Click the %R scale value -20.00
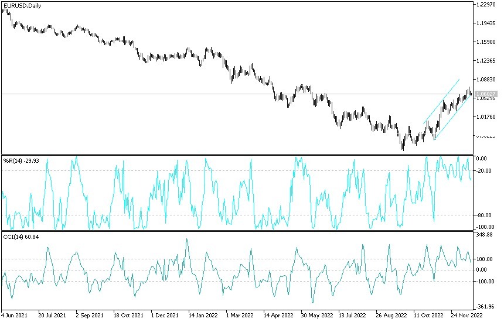504x322 pixels. coord(485,171)
